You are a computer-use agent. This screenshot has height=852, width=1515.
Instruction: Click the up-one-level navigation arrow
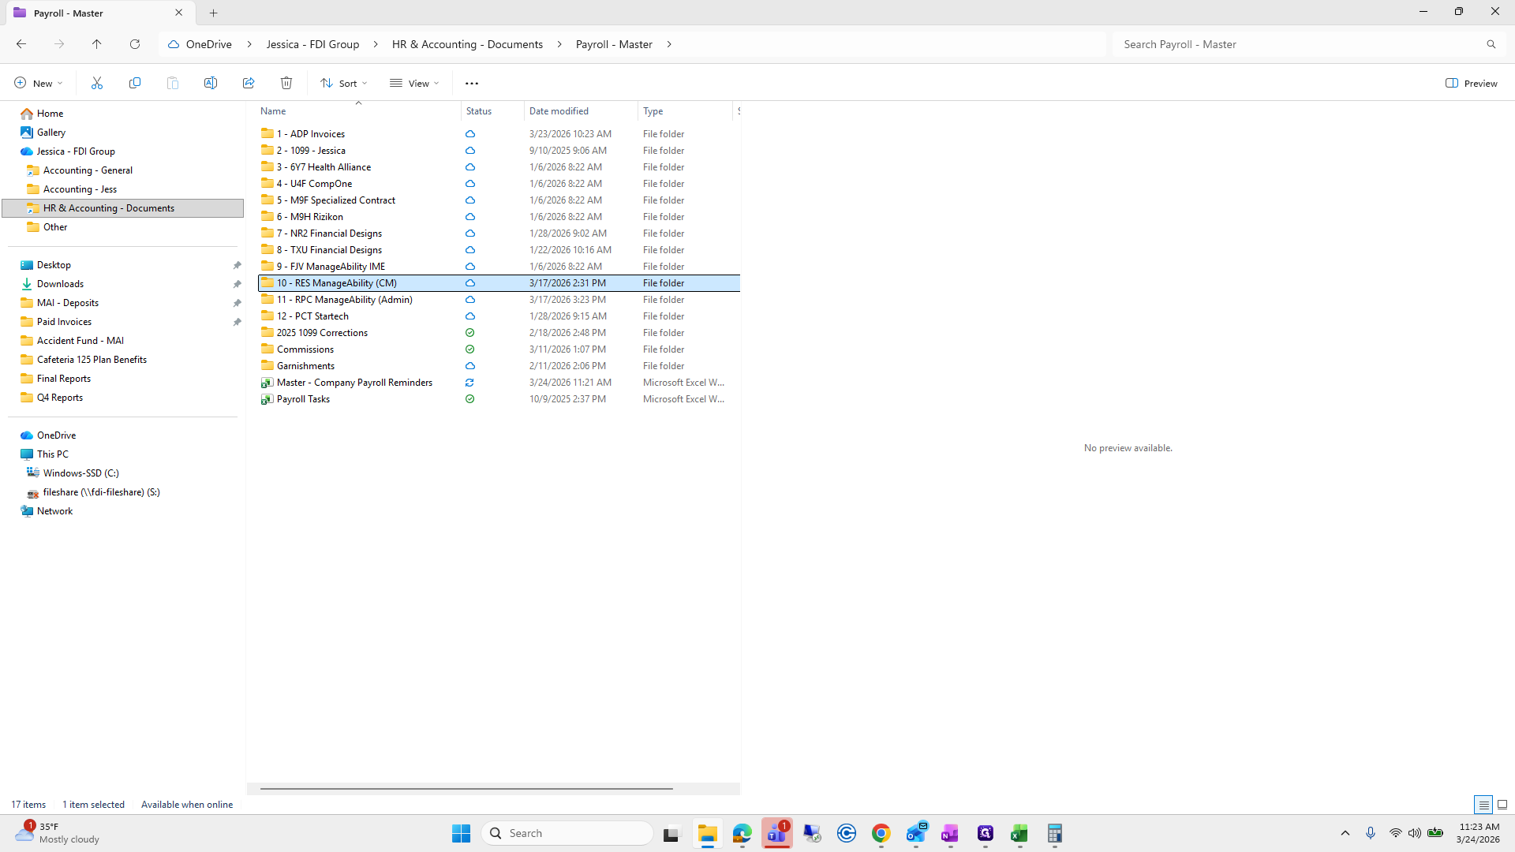point(97,44)
